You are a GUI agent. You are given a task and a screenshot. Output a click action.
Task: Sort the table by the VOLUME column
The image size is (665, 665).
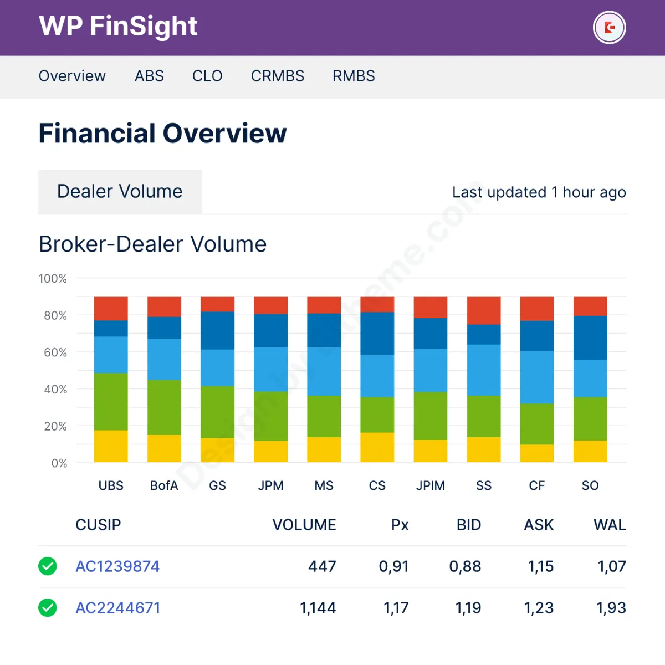(304, 525)
